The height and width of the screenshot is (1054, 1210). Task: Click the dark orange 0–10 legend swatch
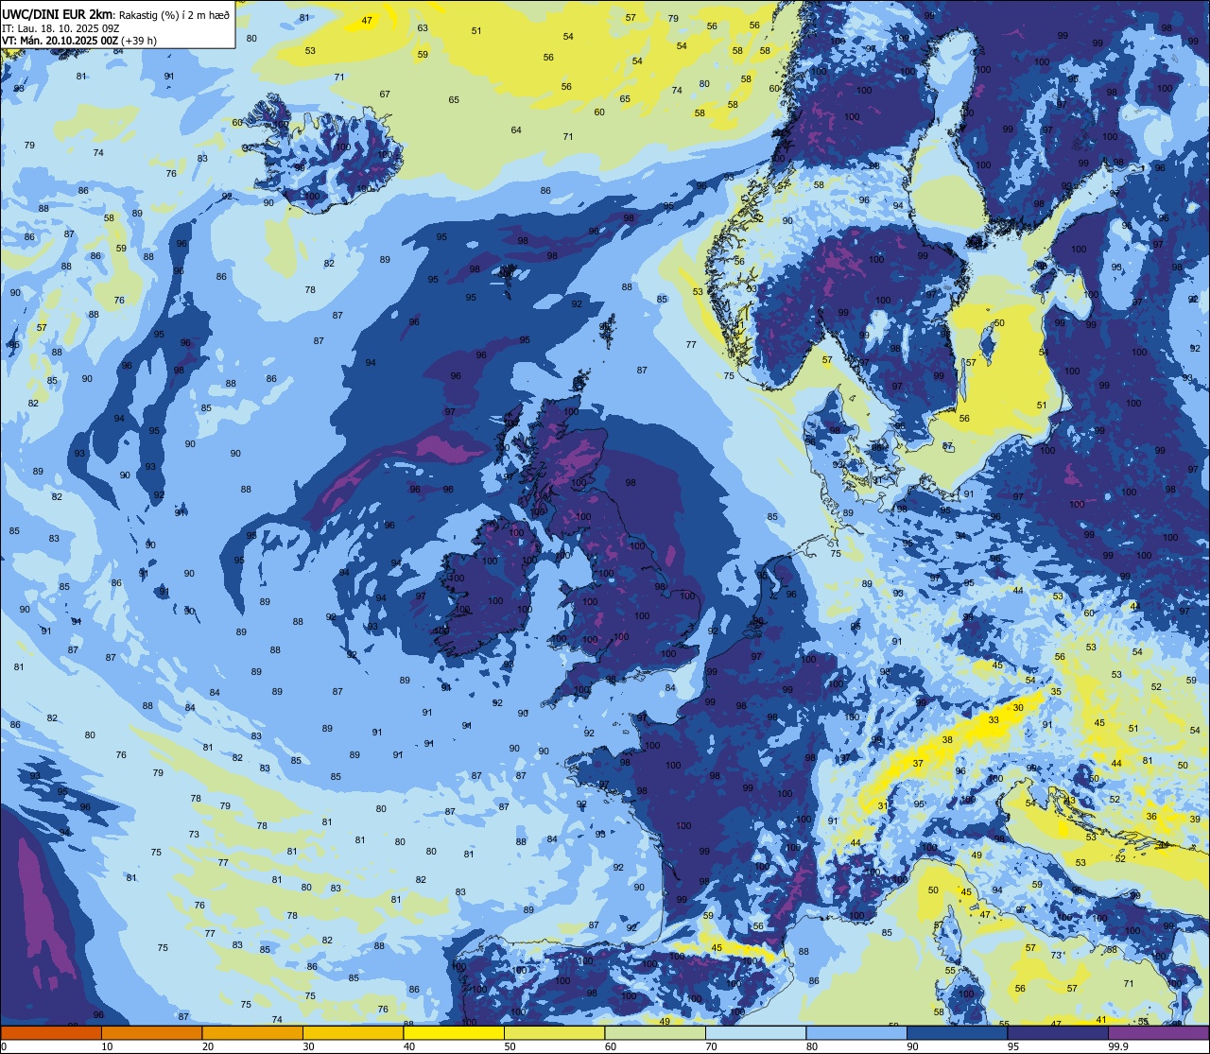pos(51,1032)
